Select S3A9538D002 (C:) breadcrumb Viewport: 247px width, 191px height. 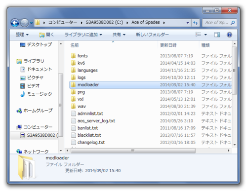coord(104,22)
